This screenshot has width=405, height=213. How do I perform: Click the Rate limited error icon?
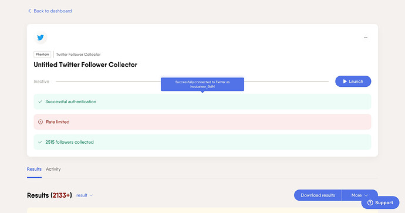[41, 122]
